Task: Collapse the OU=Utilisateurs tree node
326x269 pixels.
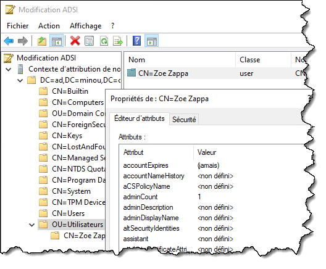Action: pyautogui.click(x=32, y=225)
